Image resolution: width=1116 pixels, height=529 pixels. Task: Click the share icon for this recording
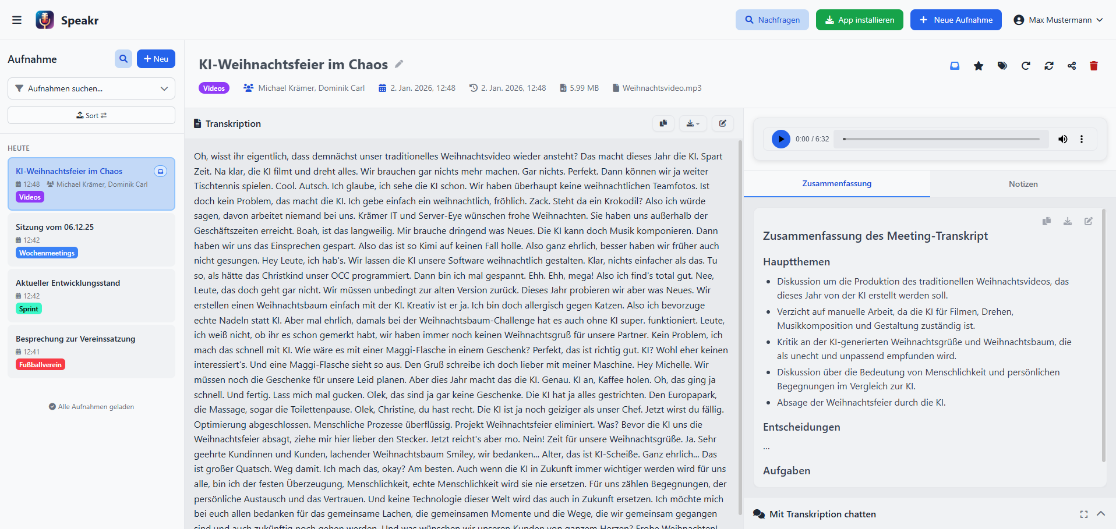[x=1072, y=66]
